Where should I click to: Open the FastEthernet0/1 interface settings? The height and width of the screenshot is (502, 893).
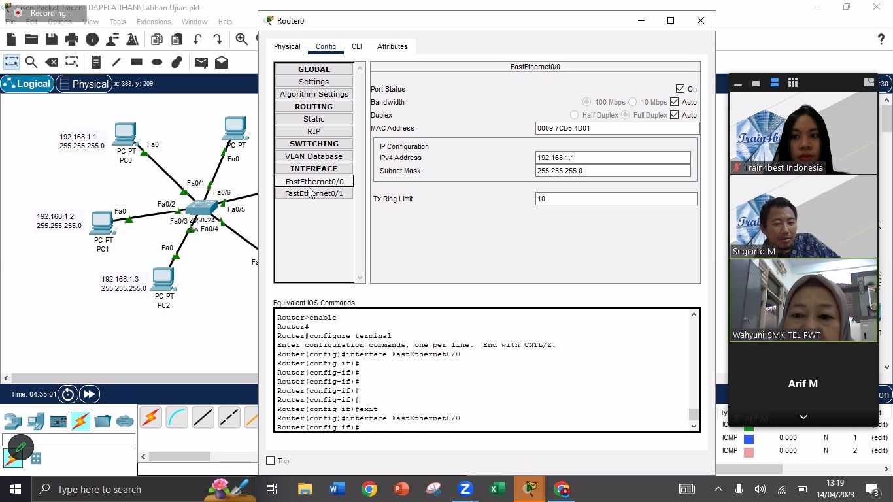(314, 193)
